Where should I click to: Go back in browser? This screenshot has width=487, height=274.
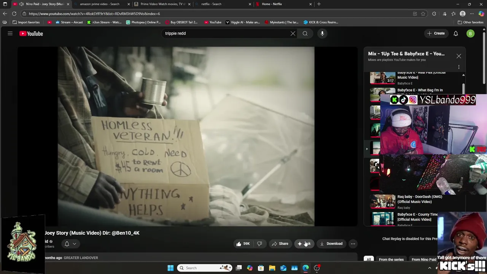click(5, 14)
